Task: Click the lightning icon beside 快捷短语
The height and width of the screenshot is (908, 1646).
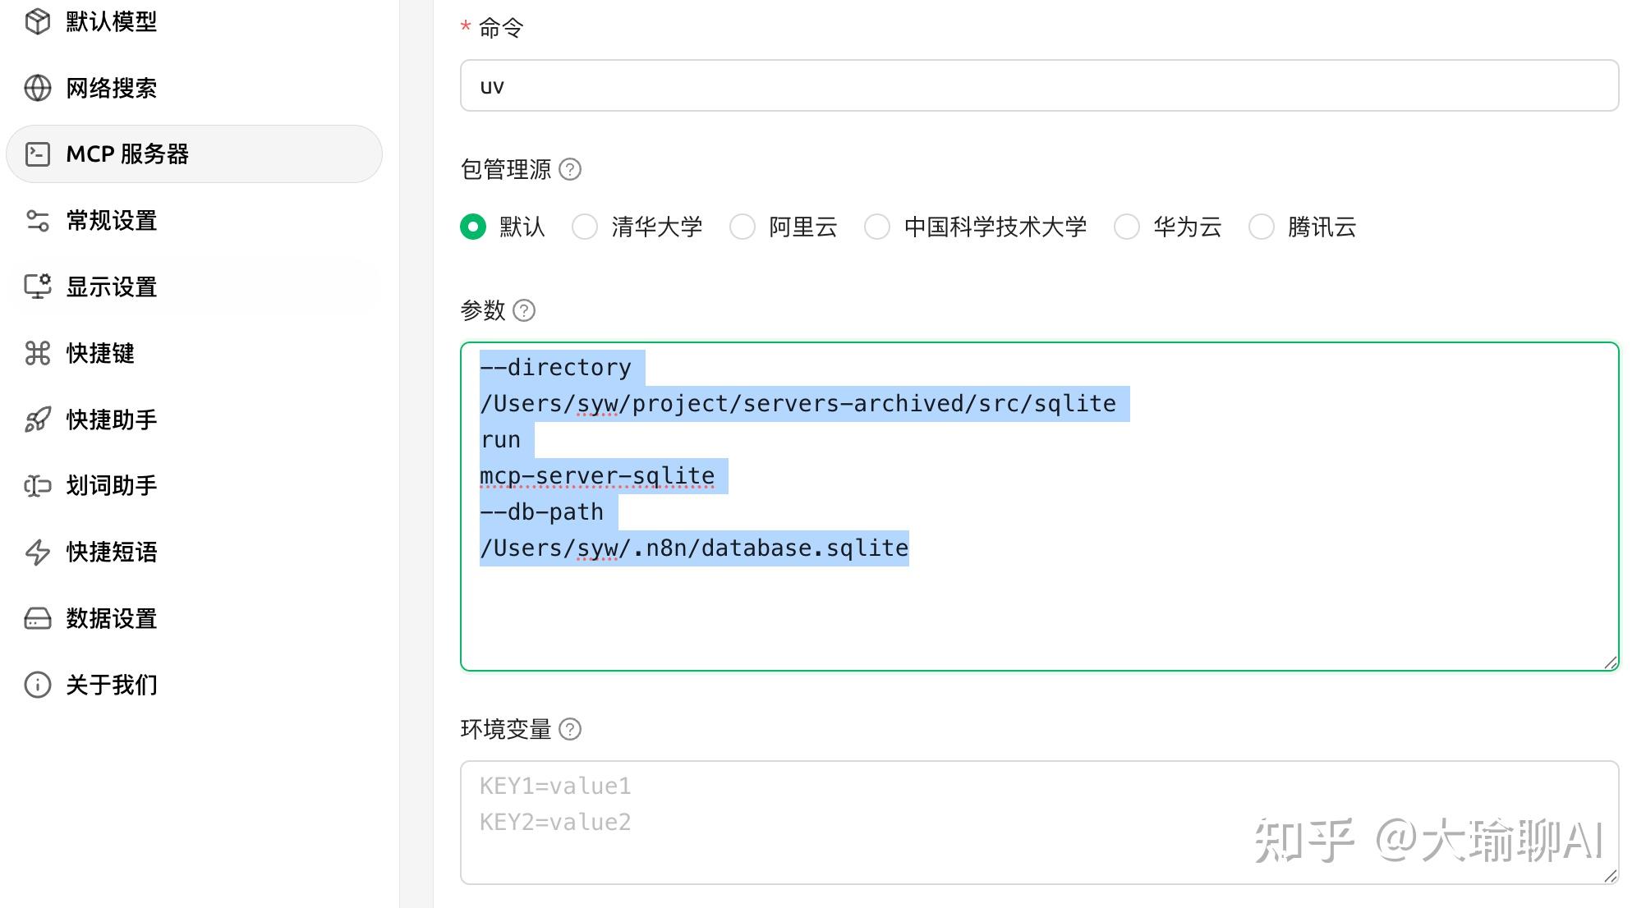Action: (38, 552)
